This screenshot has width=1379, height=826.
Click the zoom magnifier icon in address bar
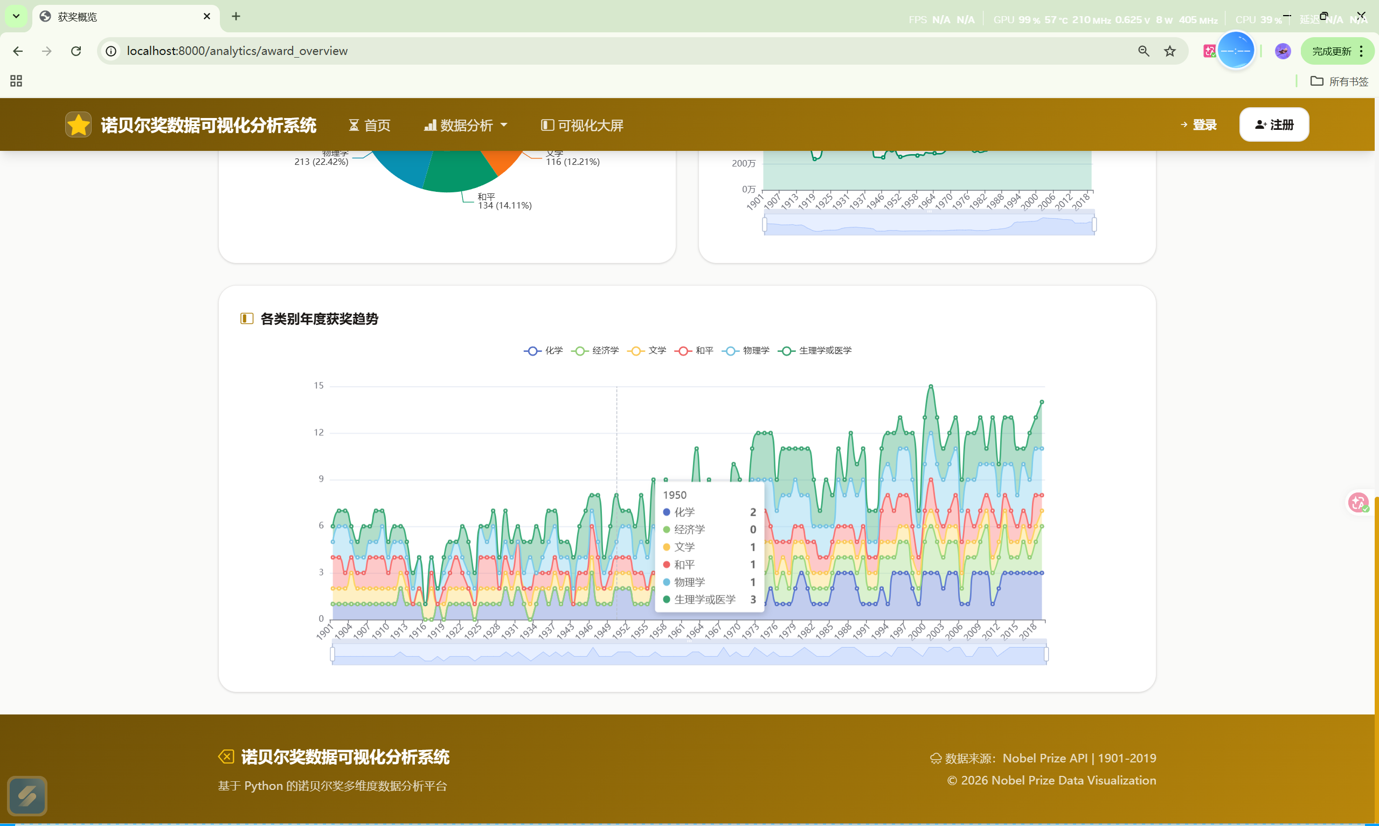1144,51
